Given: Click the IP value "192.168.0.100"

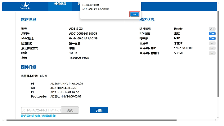Looking at the screenshot, I should (184, 48).
